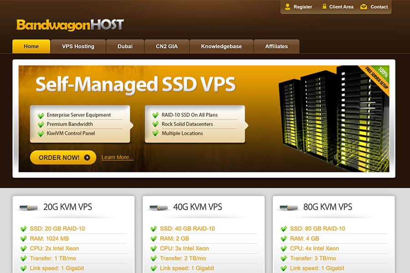Click checkmark beside CPU: 2x Intel Xeon
The height and width of the screenshot is (273, 410).
tap(24, 248)
